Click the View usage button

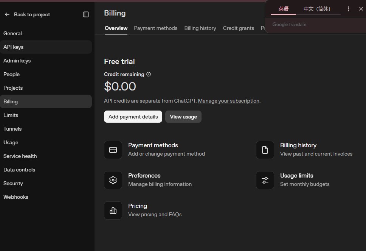tap(183, 117)
